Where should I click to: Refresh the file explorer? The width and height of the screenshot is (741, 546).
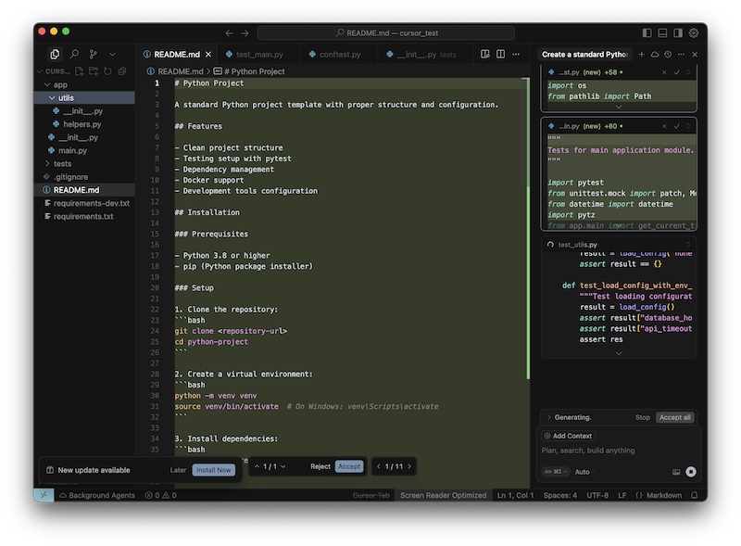tap(107, 71)
